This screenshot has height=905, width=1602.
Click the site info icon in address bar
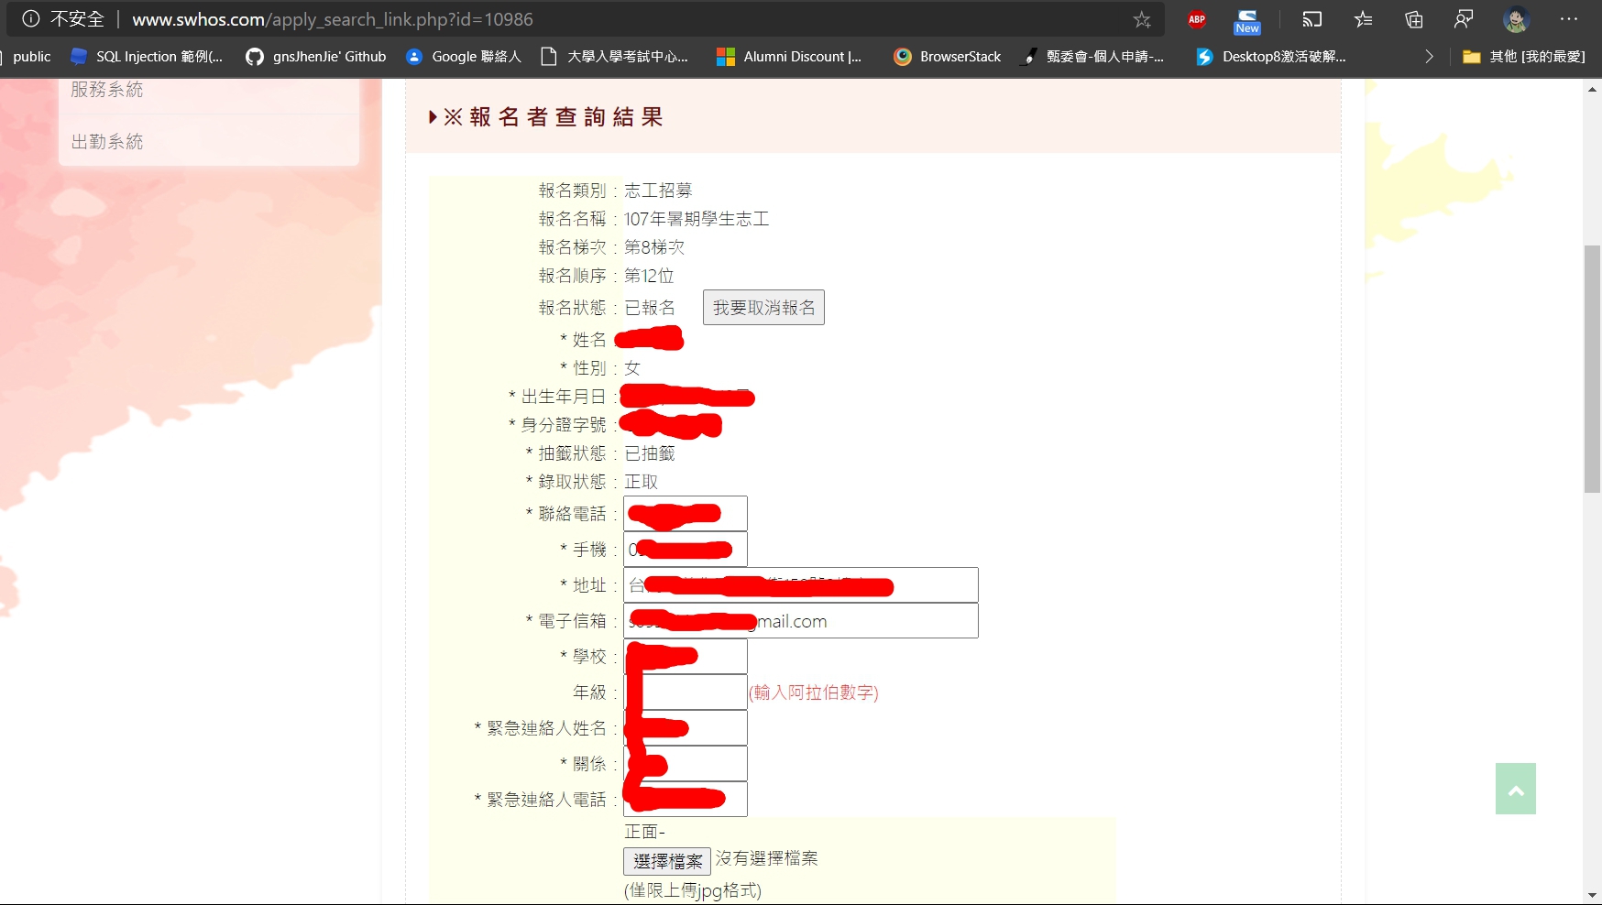(x=31, y=18)
